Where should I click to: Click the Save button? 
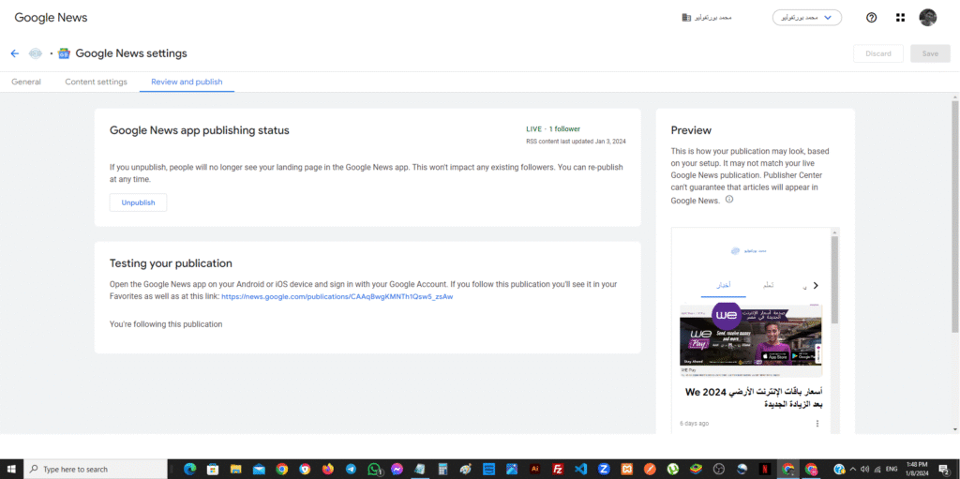[930, 53]
